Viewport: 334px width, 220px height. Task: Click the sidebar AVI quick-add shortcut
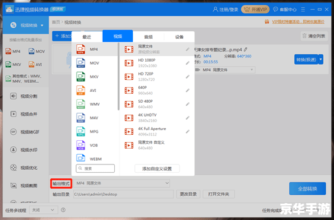(x=35, y=65)
